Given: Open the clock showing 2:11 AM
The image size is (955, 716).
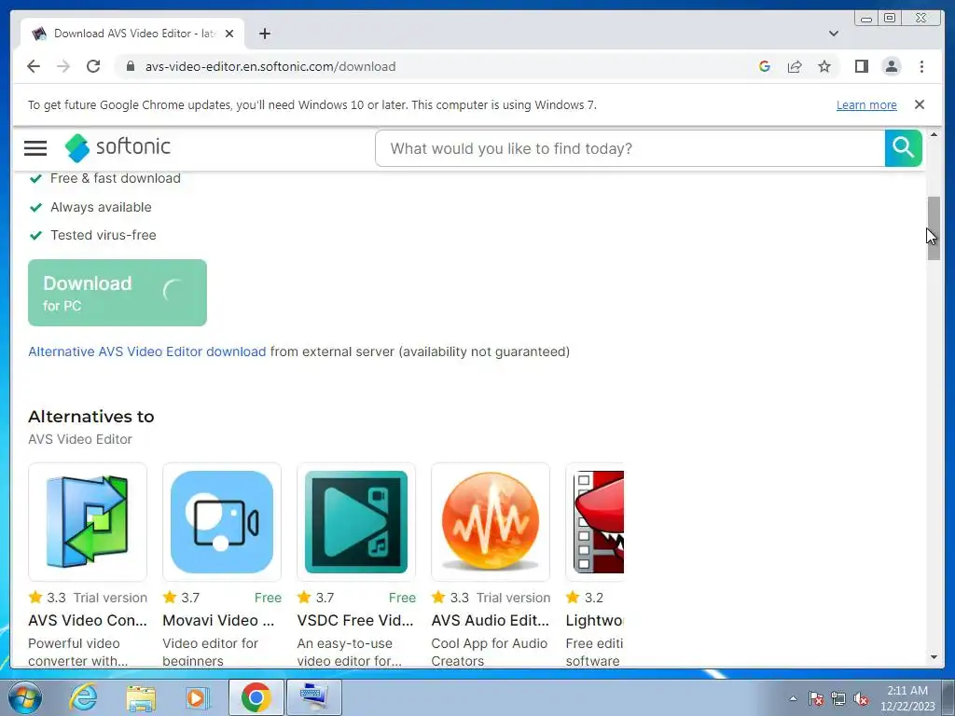Looking at the screenshot, I should point(907,698).
